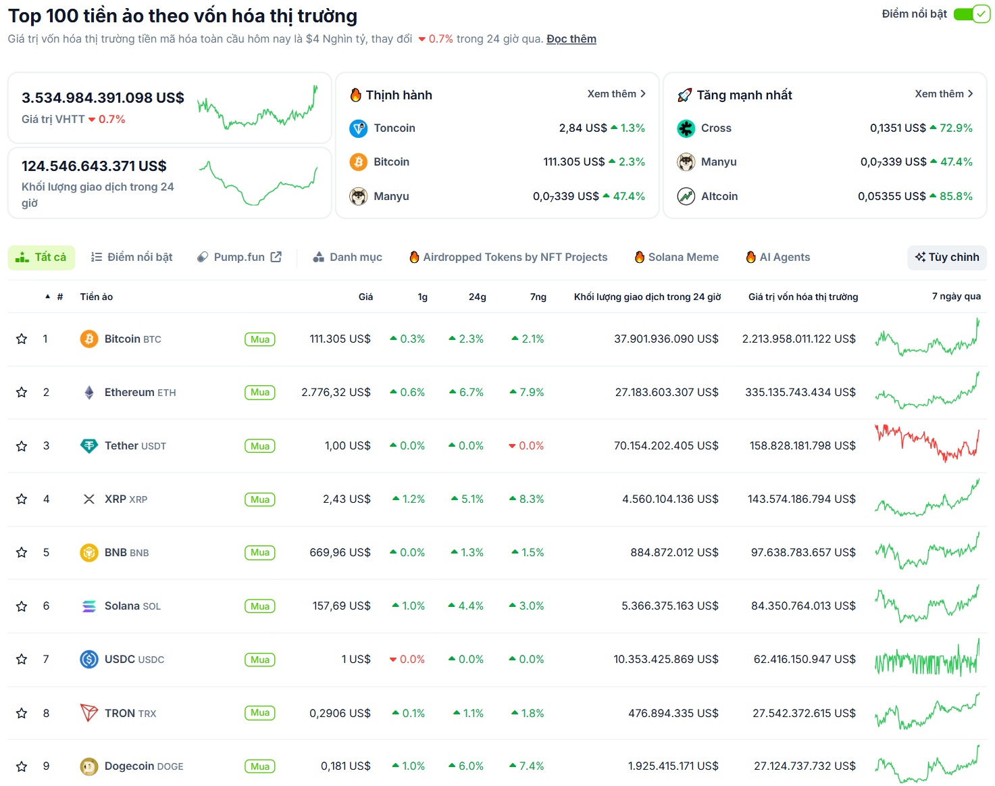
Task: Sort by 24g change column header
Action: point(478,297)
